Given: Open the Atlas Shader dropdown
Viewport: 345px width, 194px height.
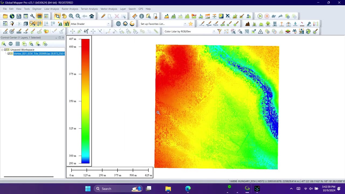Looking at the screenshot, I should pos(108,24).
